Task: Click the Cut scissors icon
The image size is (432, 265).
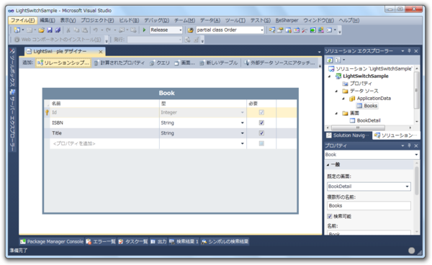Action: pos(68,30)
